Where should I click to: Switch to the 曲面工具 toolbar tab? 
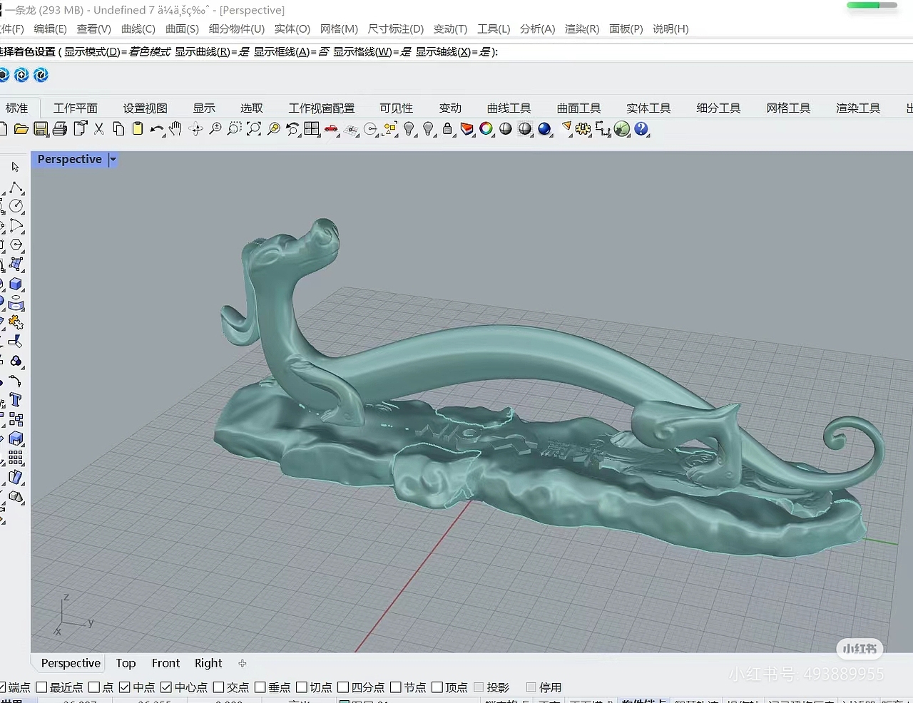pos(579,108)
